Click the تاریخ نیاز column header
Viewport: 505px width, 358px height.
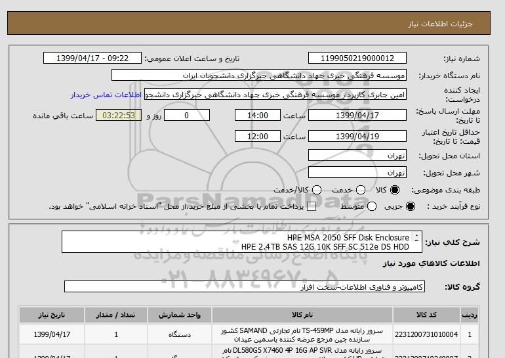tap(52, 315)
